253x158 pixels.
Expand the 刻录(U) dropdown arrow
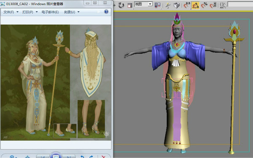click(x=78, y=12)
